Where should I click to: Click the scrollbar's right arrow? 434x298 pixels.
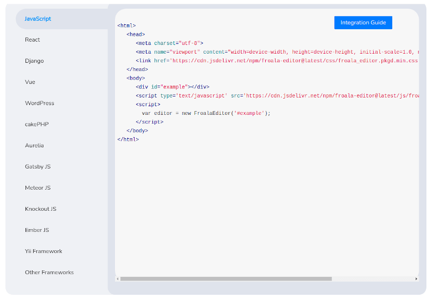pos(416,279)
